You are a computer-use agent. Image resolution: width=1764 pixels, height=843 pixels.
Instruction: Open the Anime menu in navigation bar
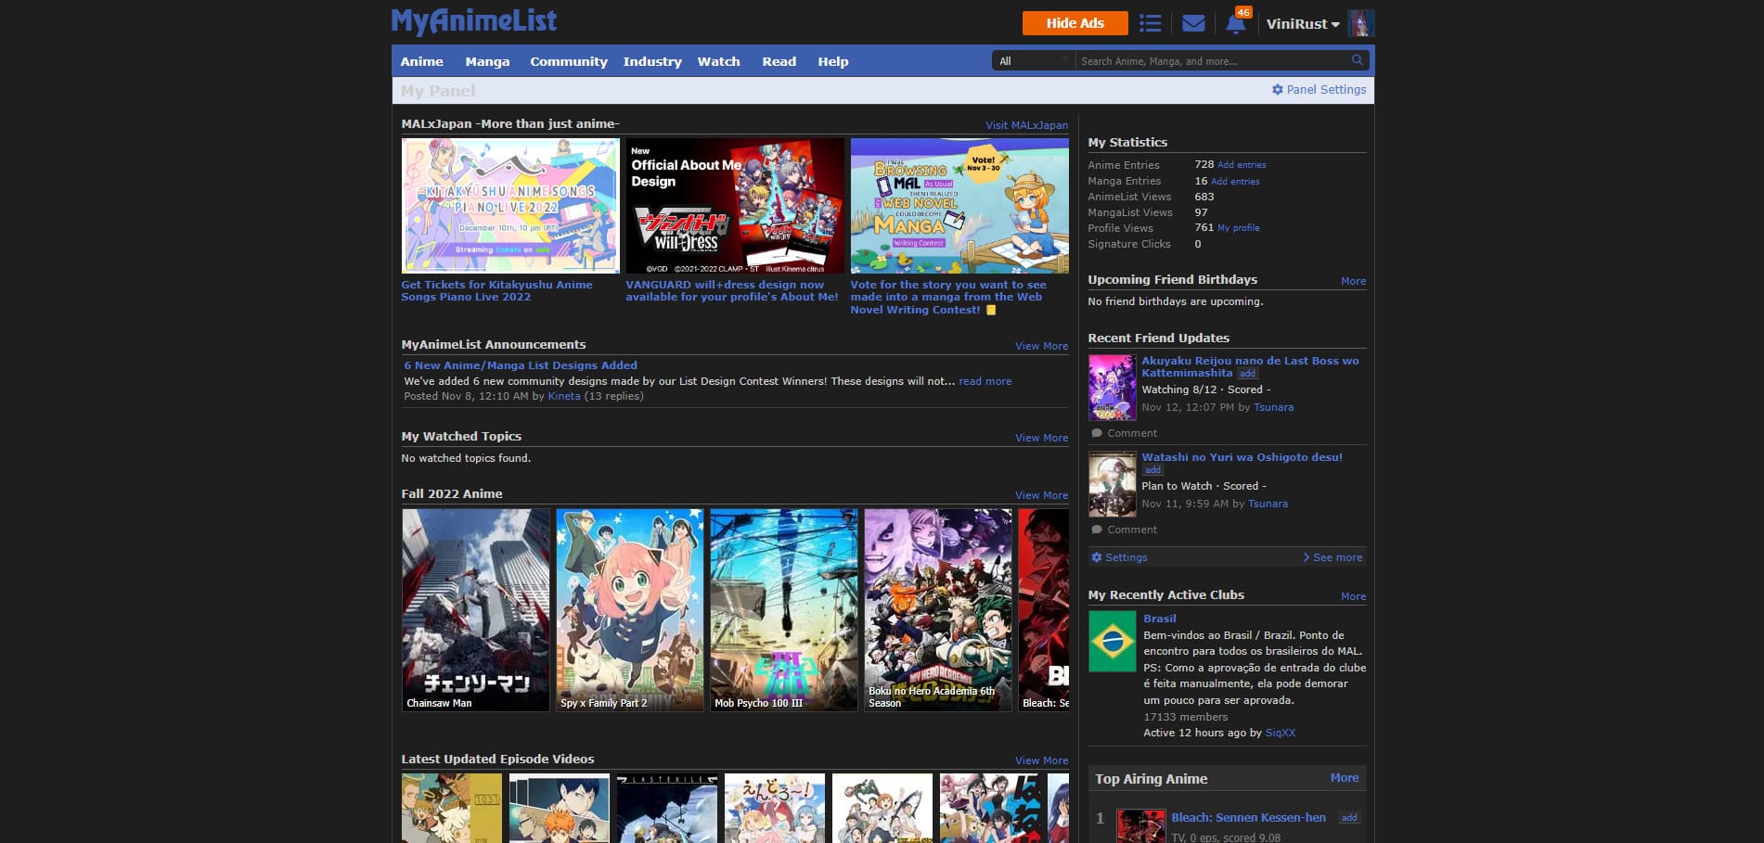click(421, 61)
